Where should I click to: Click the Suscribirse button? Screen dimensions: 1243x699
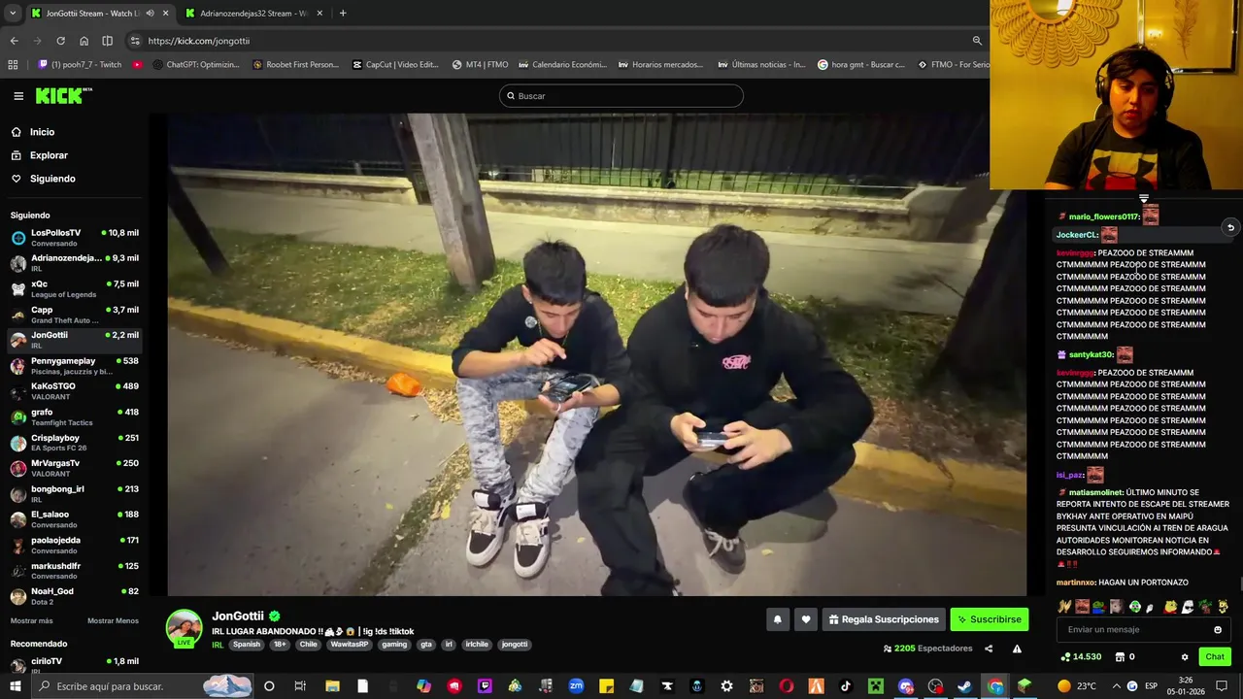click(989, 619)
